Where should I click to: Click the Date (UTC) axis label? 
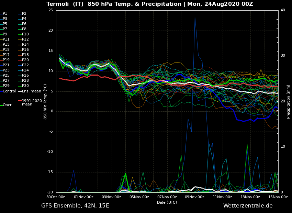click(167, 203)
